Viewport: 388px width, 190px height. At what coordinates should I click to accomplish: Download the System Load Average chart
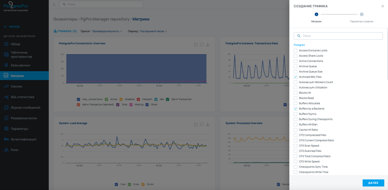pyautogui.click(x=208, y=124)
